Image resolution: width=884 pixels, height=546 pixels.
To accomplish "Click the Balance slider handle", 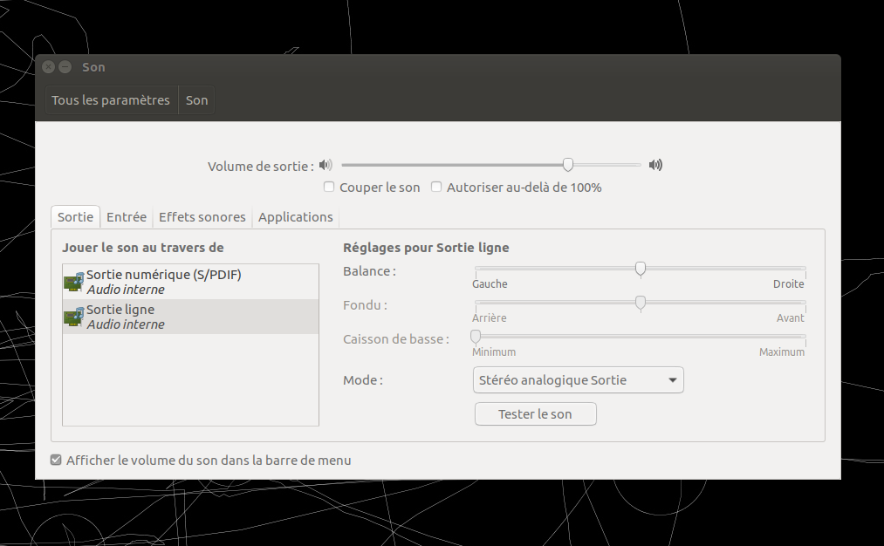I will pyautogui.click(x=641, y=269).
